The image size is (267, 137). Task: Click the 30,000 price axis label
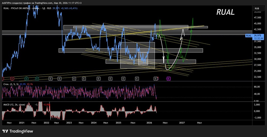(258, 59)
